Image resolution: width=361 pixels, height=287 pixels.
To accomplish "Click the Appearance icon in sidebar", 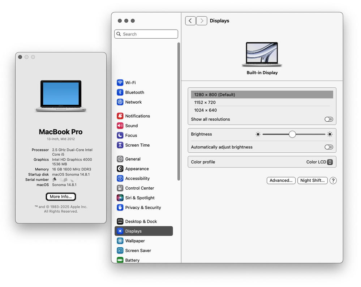I will point(120,169).
